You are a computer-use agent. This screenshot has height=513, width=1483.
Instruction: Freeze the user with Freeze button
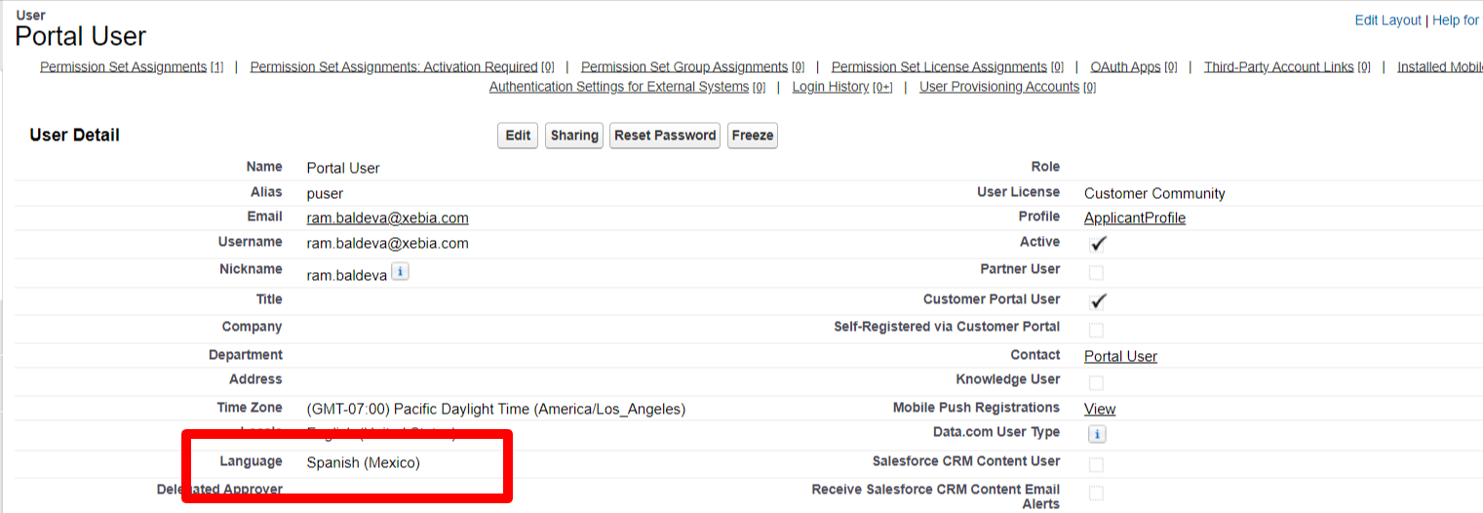pyautogui.click(x=752, y=136)
